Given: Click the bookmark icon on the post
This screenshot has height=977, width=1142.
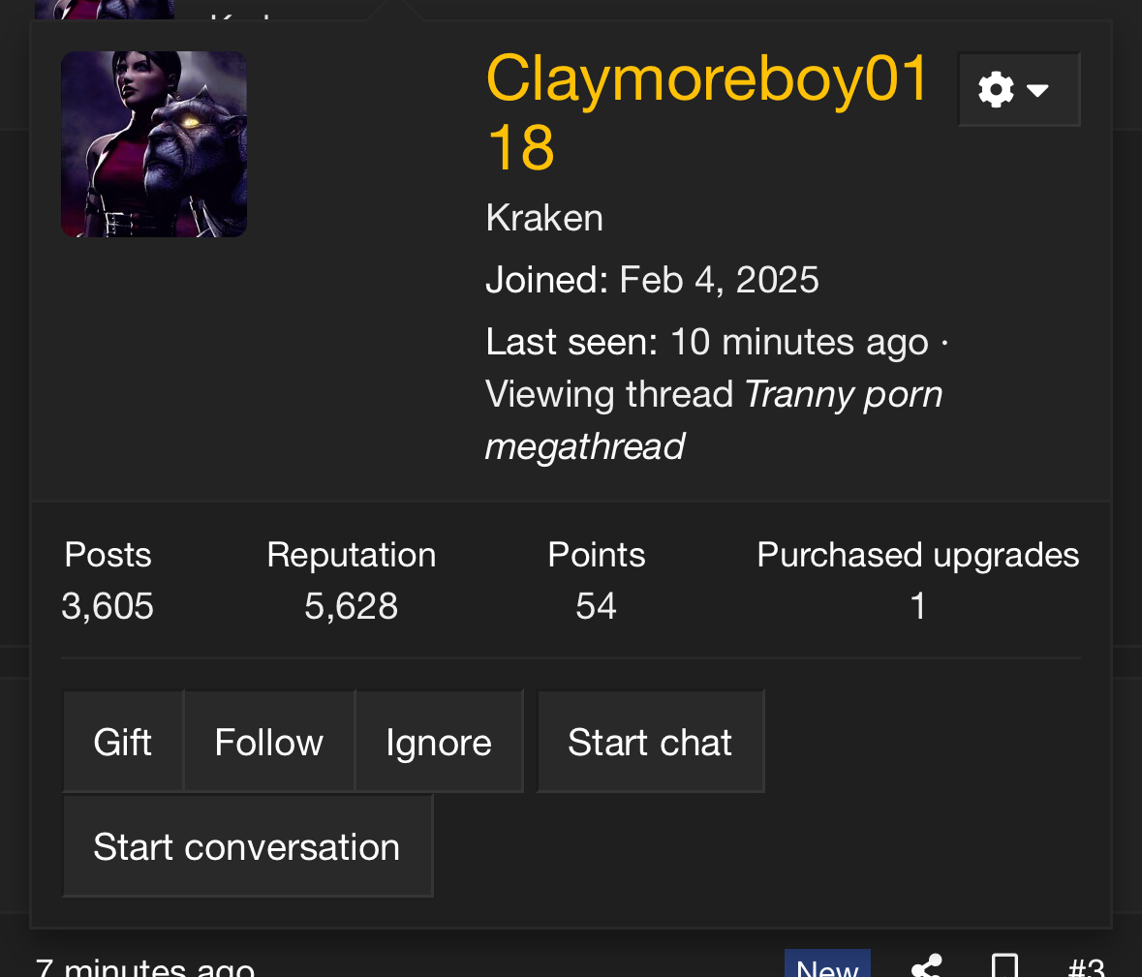Looking at the screenshot, I should click(1005, 966).
